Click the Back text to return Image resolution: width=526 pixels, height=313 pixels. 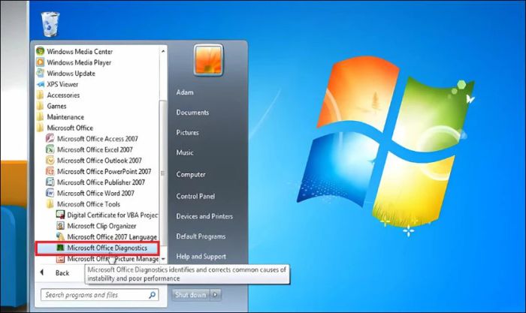pyautogui.click(x=62, y=272)
